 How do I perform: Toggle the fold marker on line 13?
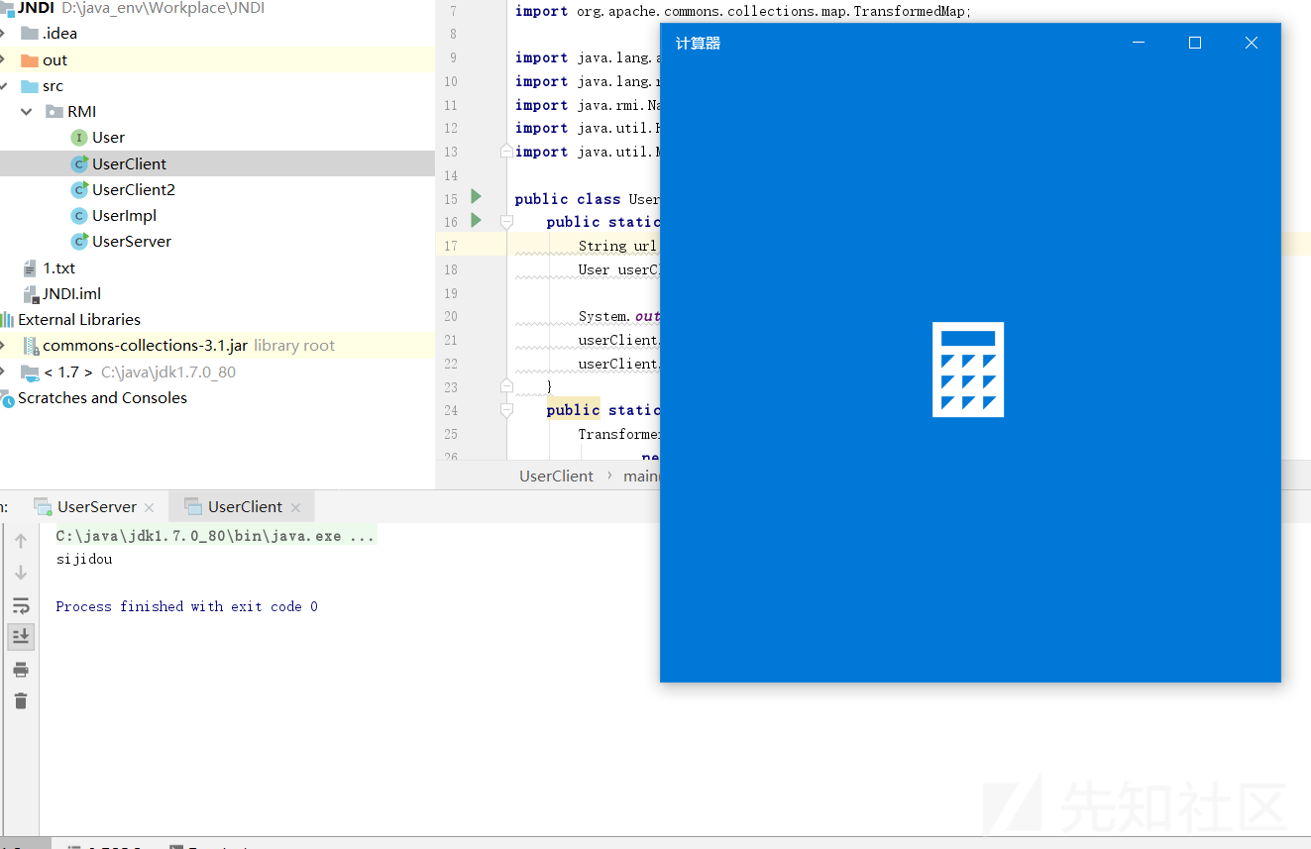point(506,152)
